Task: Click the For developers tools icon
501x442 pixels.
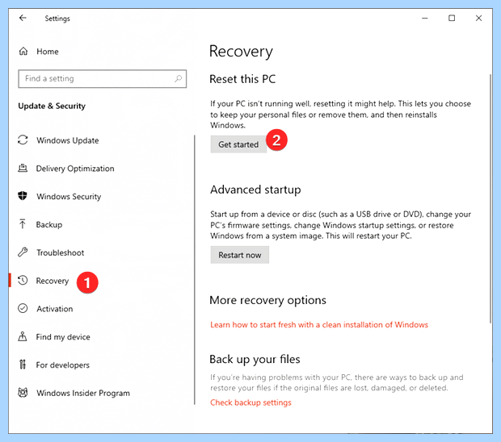Action: coord(23,365)
